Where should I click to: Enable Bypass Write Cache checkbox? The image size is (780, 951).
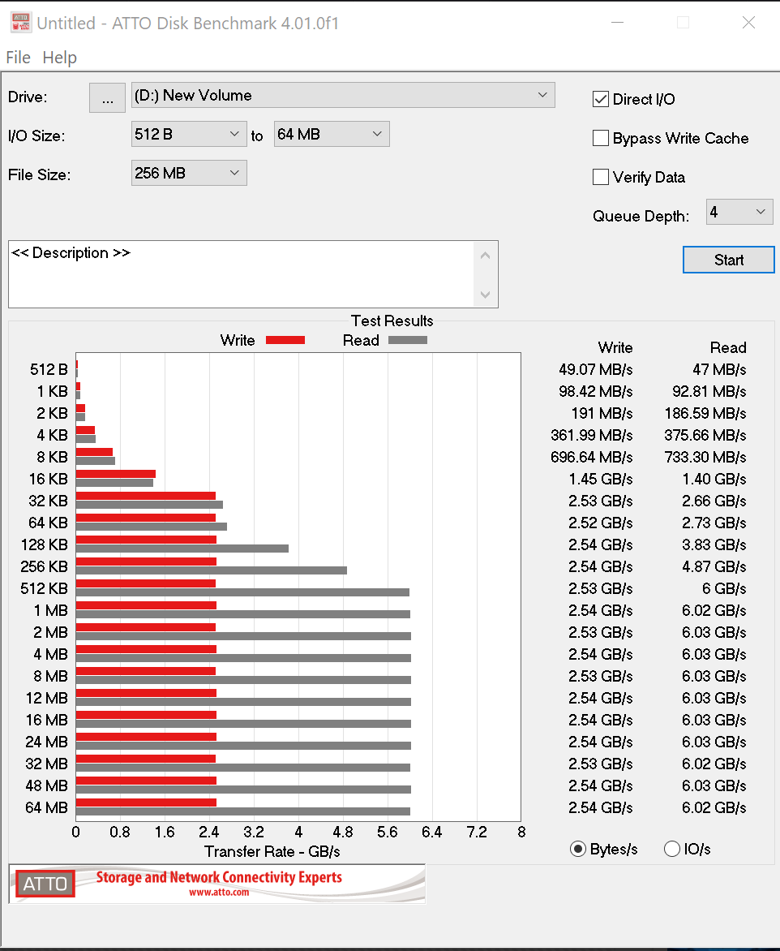[x=601, y=139]
